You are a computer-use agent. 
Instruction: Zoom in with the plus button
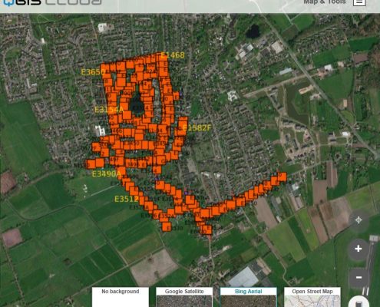(359, 249)
